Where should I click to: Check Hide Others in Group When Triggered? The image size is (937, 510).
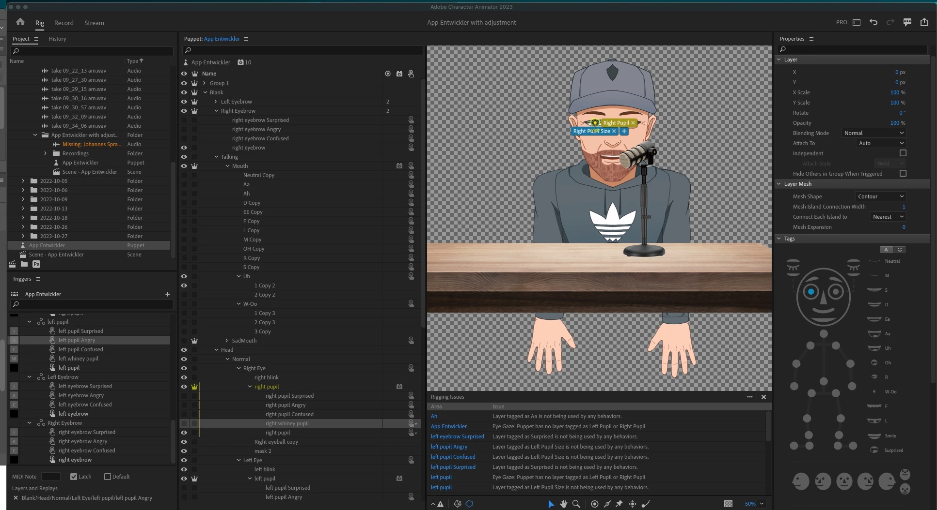click(x=903, y=173)
